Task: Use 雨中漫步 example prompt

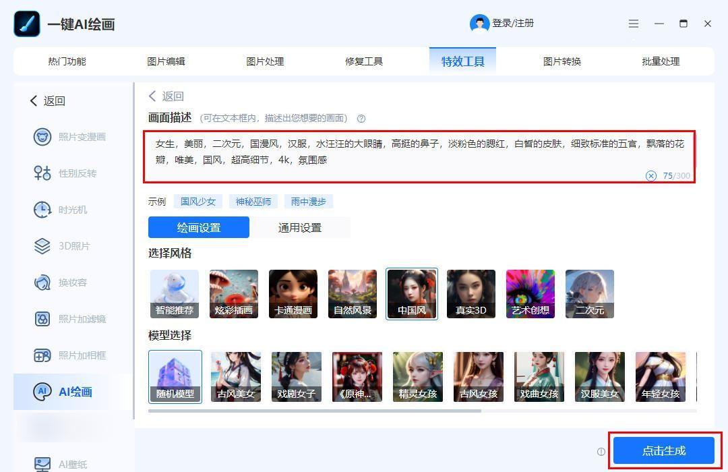Action: pos(309,202)
